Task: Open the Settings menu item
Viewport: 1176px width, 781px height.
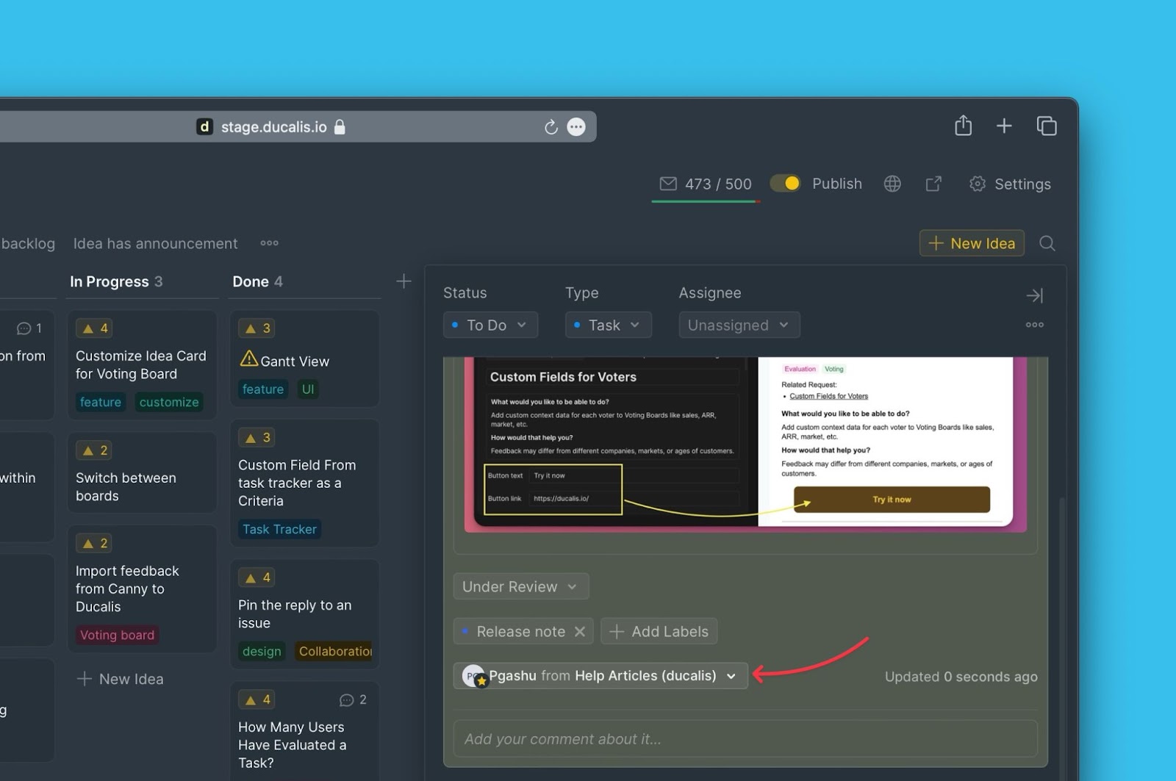Action: point(1010,184)
